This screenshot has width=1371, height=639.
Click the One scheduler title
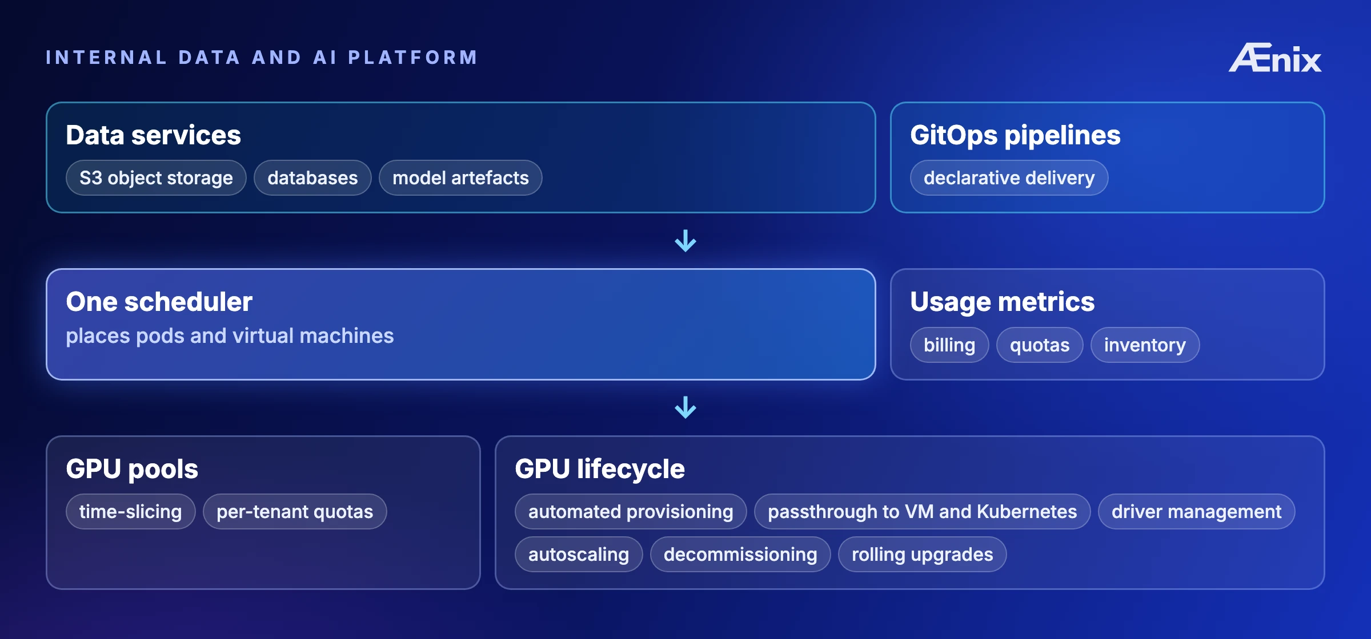point(159,302)
